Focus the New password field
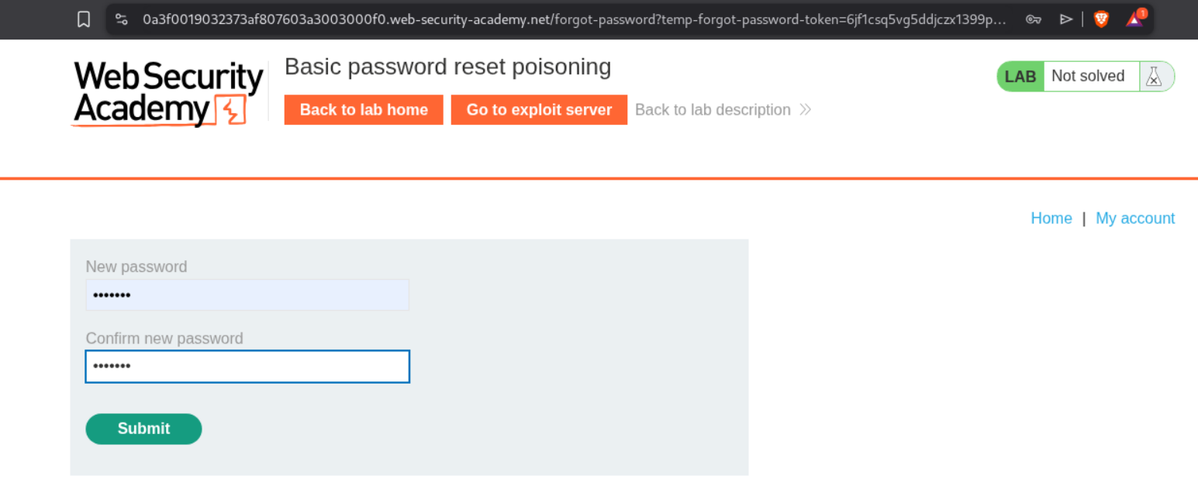The image size is (1198, 493). pos(247,295)
